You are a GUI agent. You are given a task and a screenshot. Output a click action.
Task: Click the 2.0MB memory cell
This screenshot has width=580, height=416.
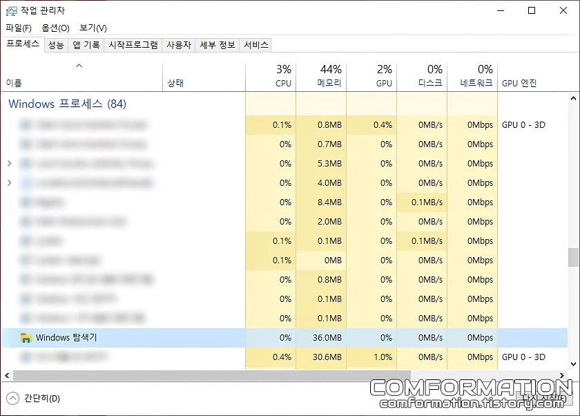coord(321,221)
